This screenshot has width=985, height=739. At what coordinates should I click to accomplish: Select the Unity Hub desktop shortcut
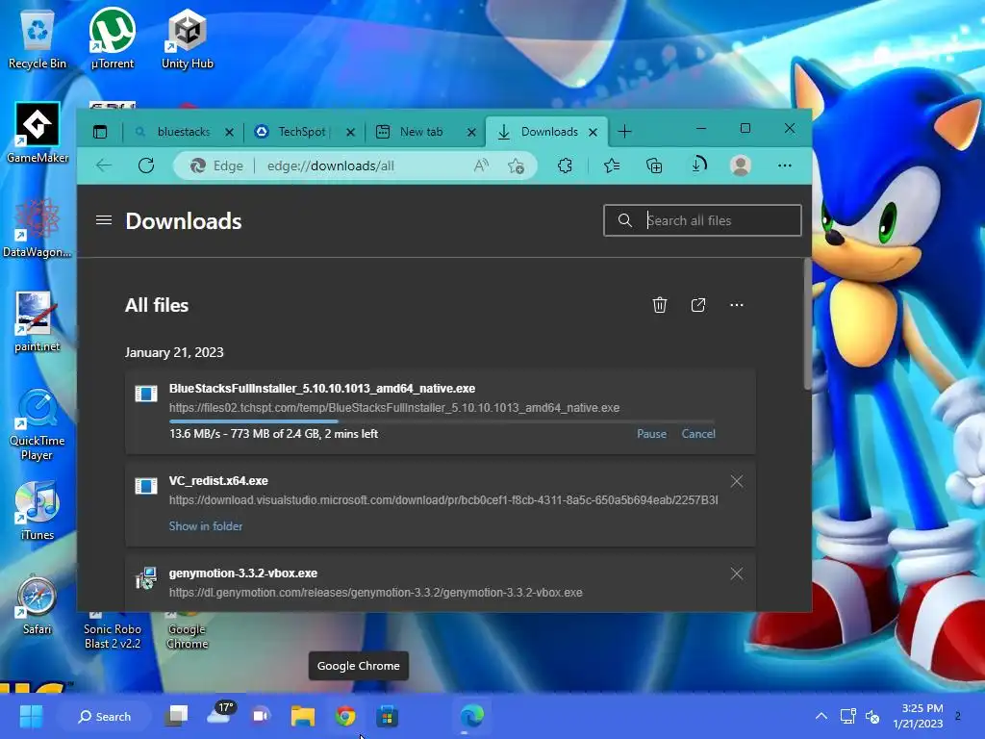coord(188,39)
